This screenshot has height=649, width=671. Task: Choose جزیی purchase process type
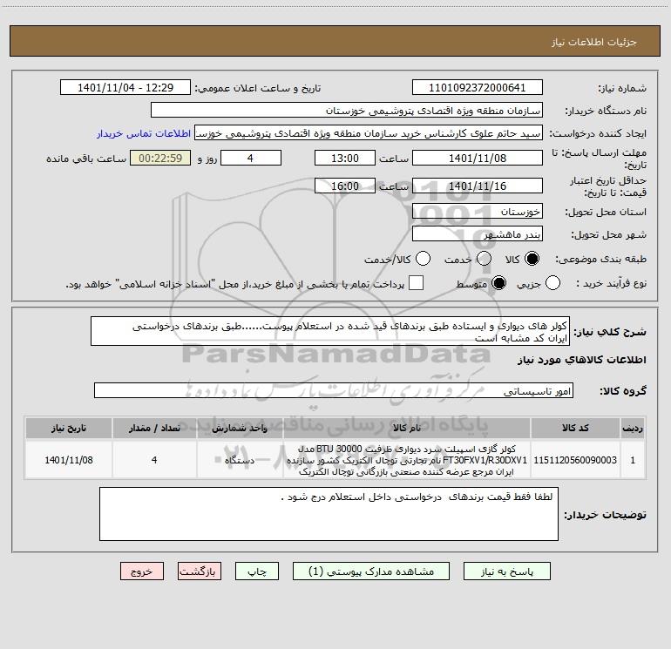[x=552, y=283]
